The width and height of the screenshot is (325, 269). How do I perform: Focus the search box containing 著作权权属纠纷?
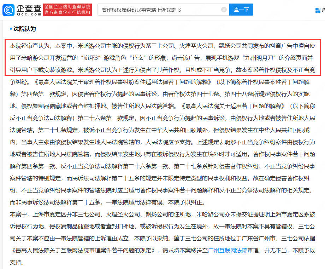pyautogui.click(x=159, y=10)
